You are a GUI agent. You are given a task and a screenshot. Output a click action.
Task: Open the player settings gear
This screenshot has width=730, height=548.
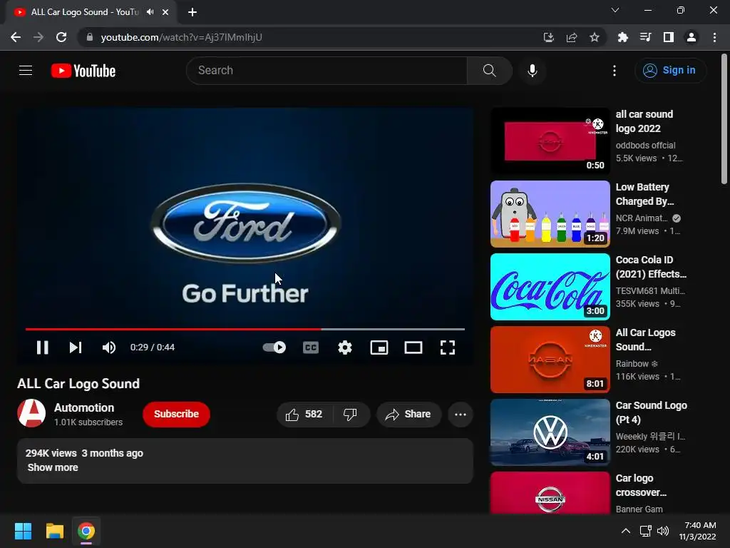pos(345,347)
